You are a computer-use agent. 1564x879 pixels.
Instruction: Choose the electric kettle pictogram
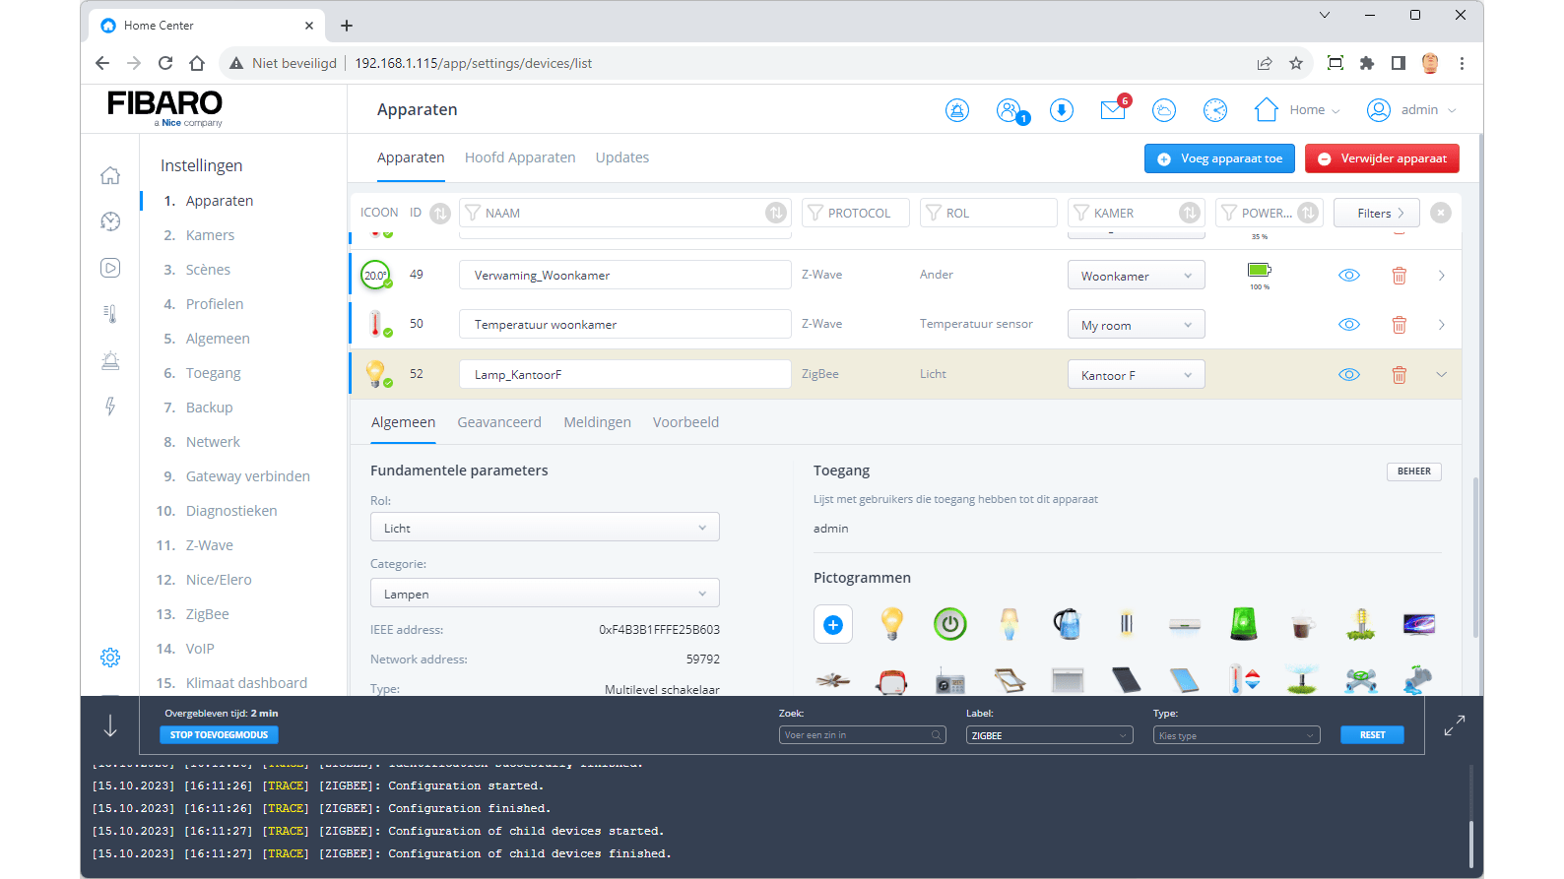(1068, 624)
